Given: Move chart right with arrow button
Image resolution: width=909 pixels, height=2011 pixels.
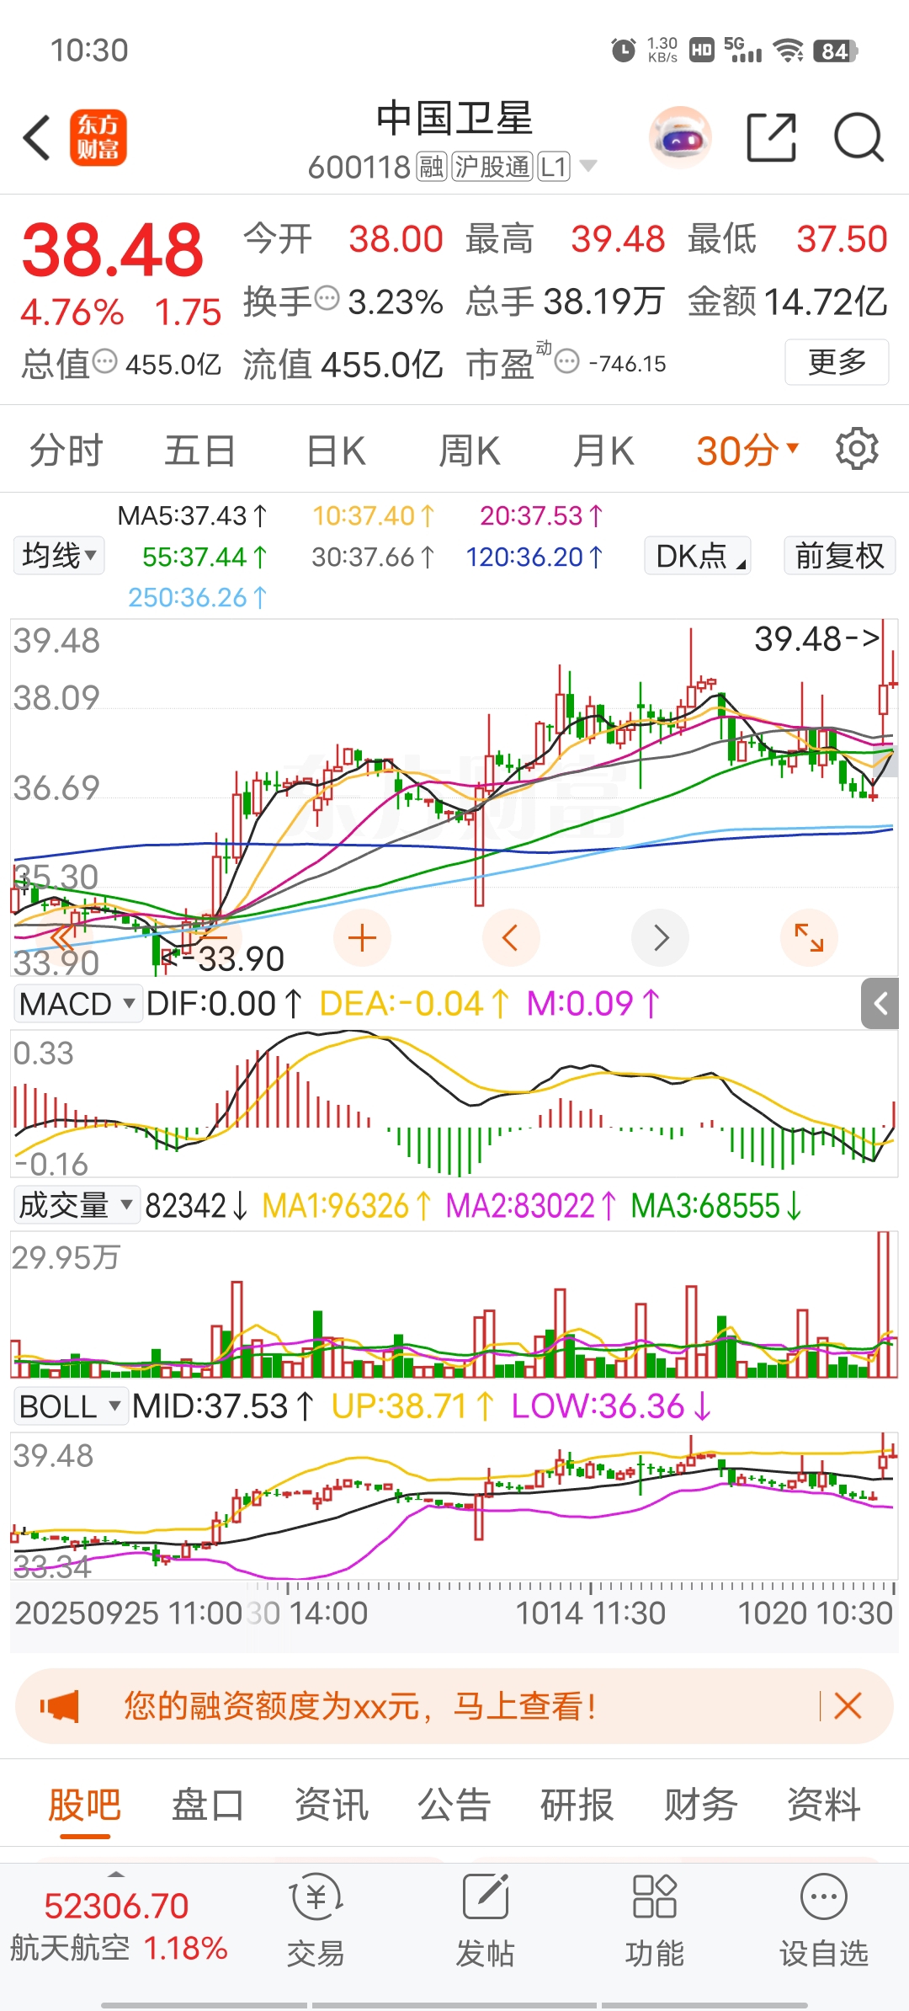Looking at the screenshot, I should (661, 937).
